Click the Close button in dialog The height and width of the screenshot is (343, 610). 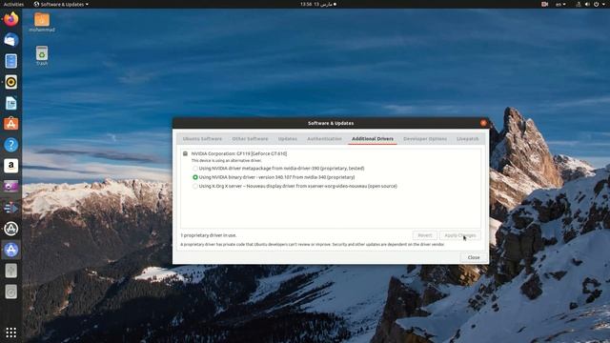474,257
